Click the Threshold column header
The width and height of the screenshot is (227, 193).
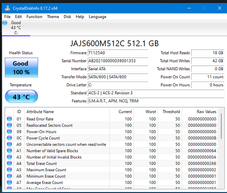pos(170,112)
